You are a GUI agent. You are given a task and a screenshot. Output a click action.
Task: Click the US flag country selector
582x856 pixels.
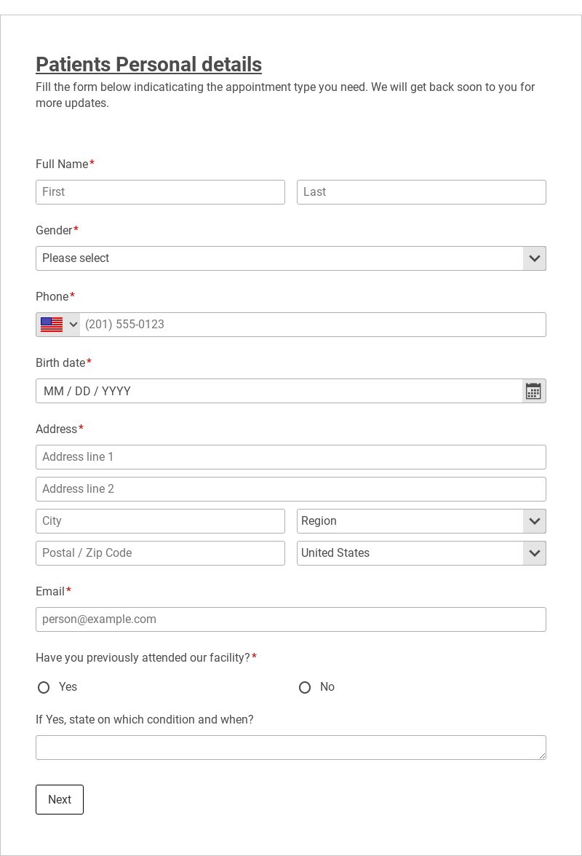coord(58,325)
